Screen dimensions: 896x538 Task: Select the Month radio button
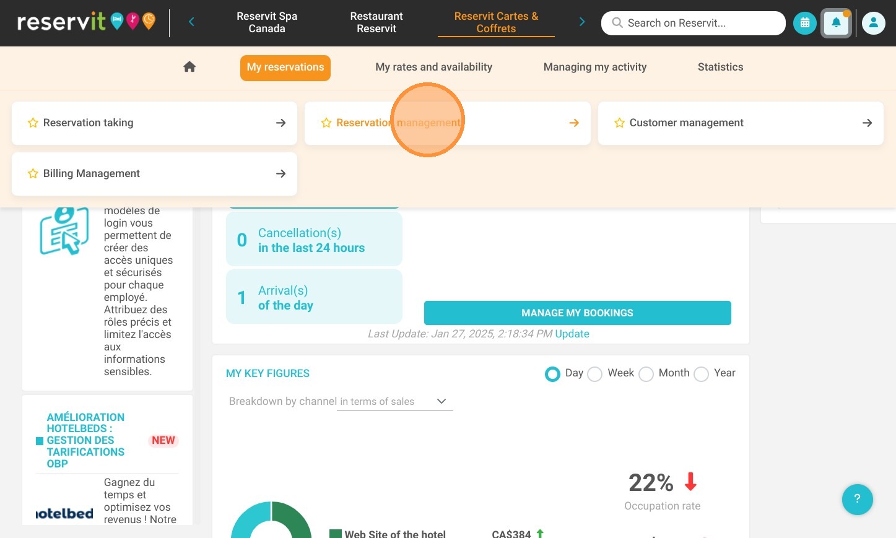pos(646,374)
